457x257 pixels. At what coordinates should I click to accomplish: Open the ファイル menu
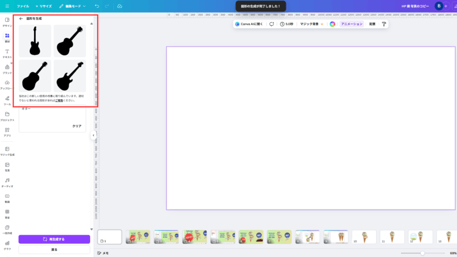point(23,6)
